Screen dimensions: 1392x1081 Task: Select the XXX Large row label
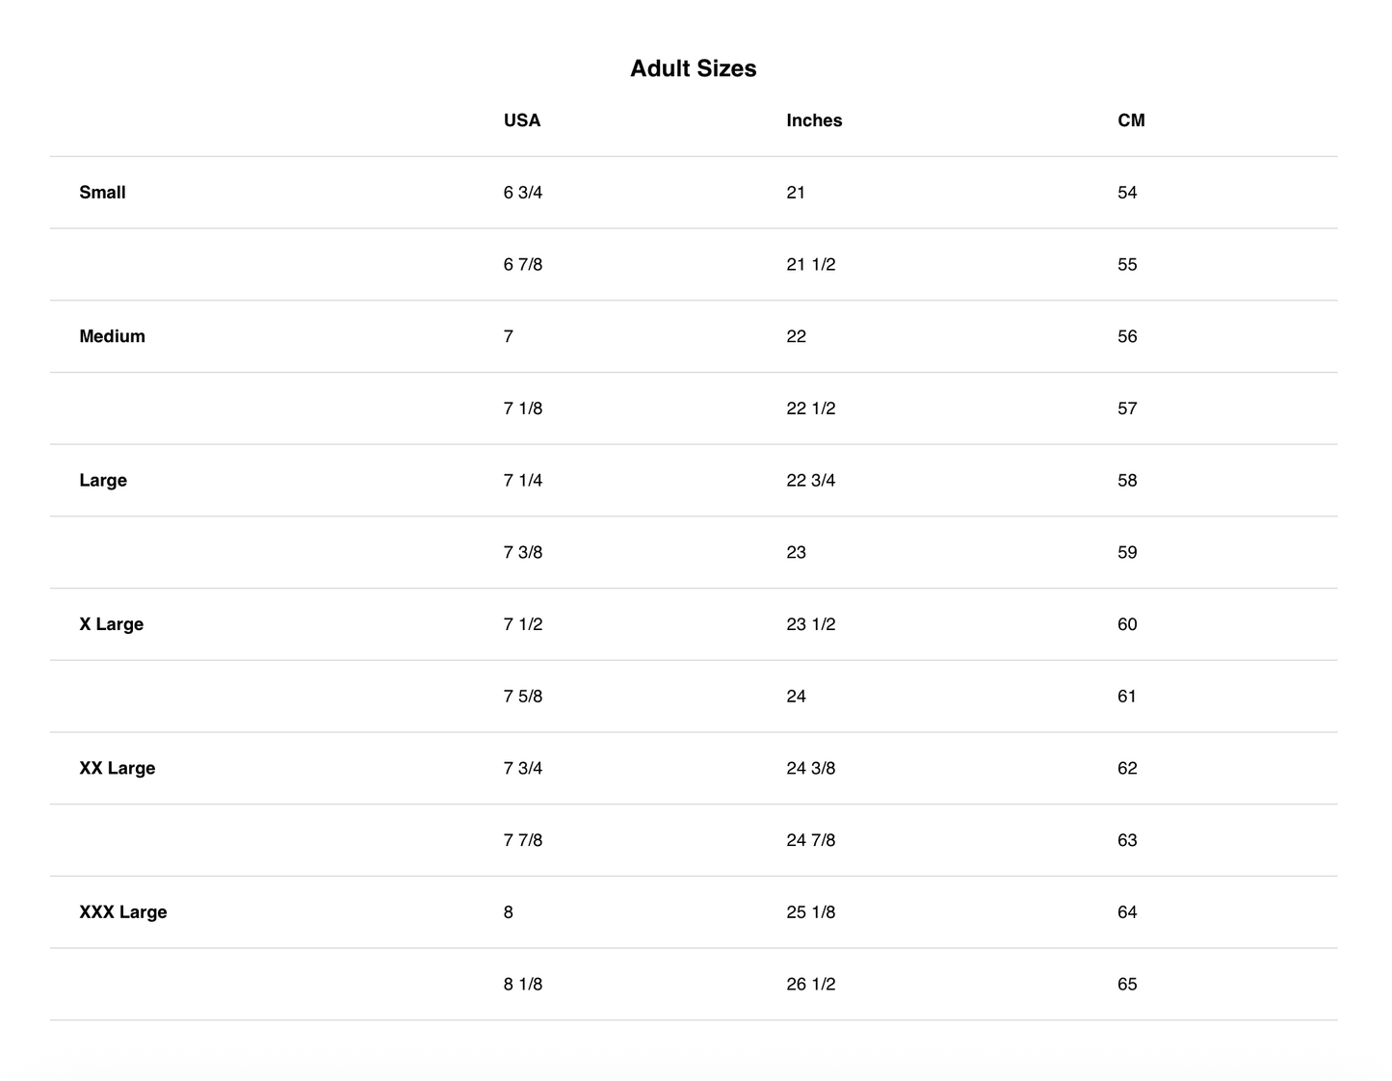pos(122,912)
